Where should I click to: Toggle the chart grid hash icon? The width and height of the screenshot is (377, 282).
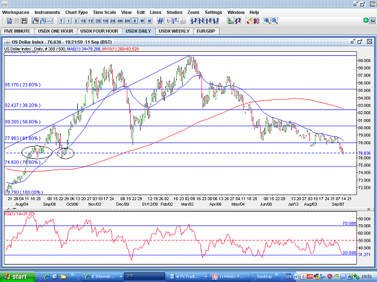(x=160, y=21)
